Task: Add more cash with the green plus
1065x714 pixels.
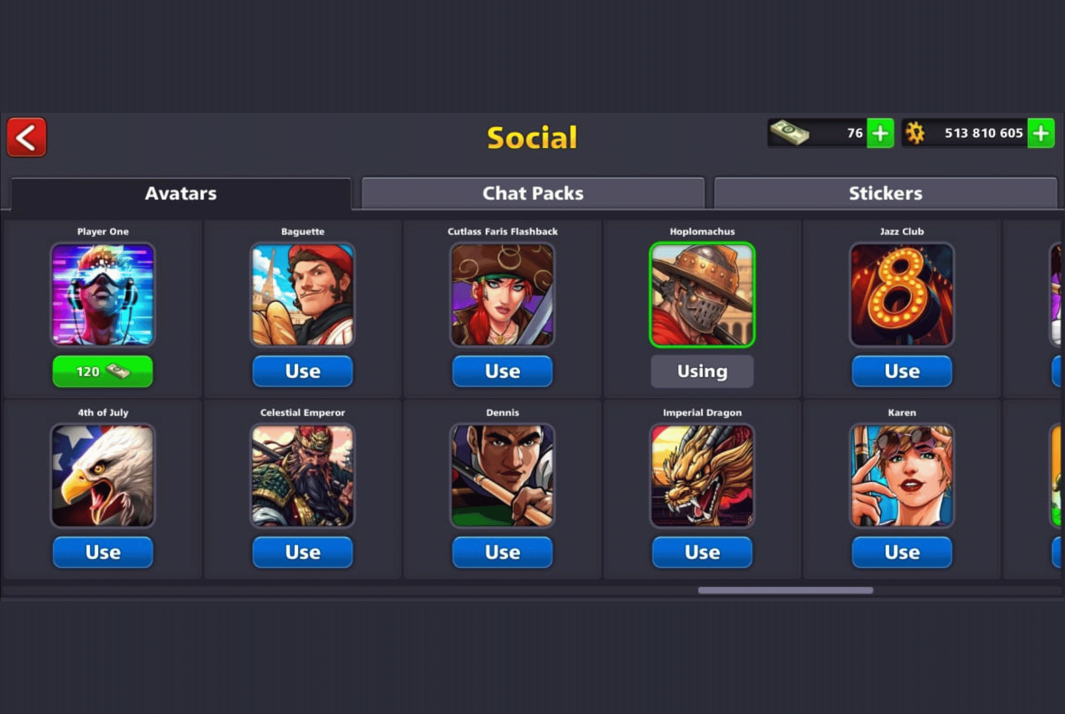Action: tap(880, 133)
